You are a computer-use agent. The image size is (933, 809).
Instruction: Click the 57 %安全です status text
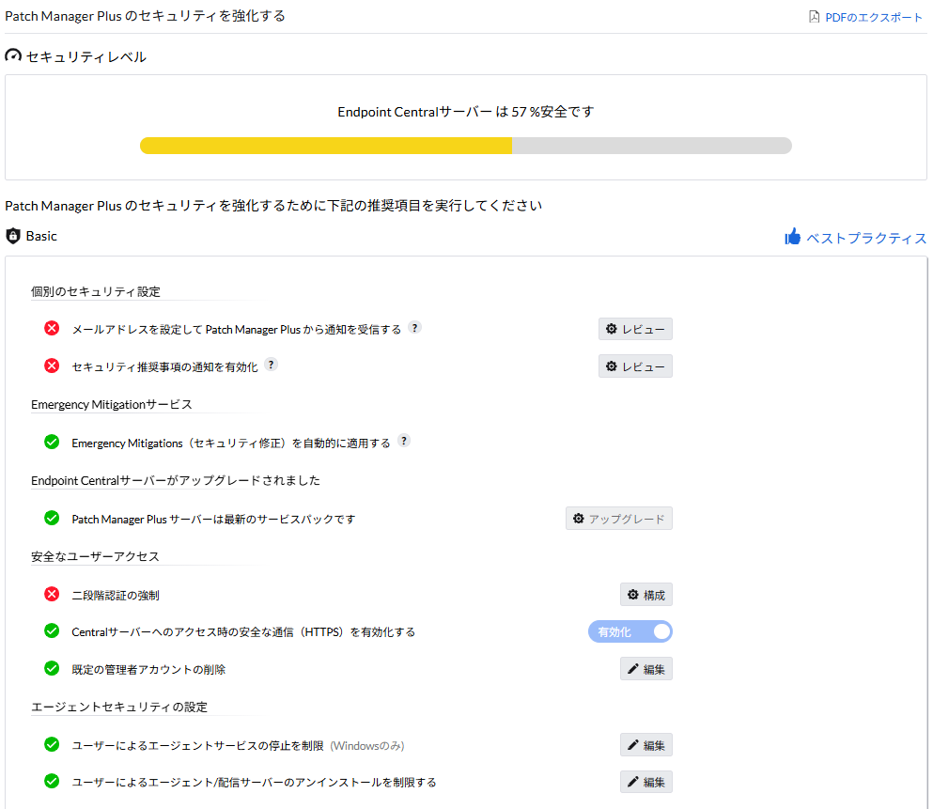click(x=552, y=112)
